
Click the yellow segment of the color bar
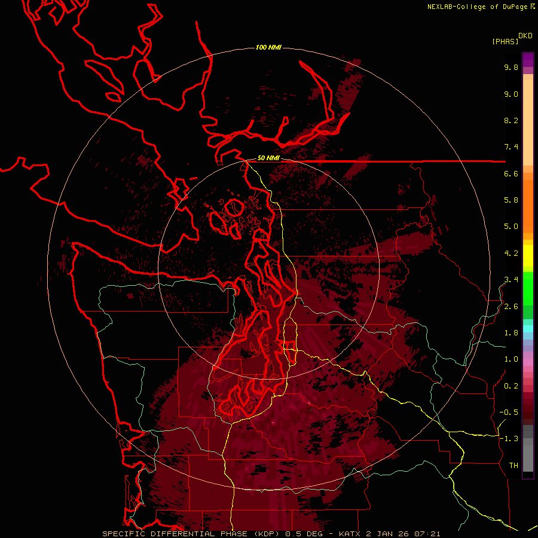[528, 256]
